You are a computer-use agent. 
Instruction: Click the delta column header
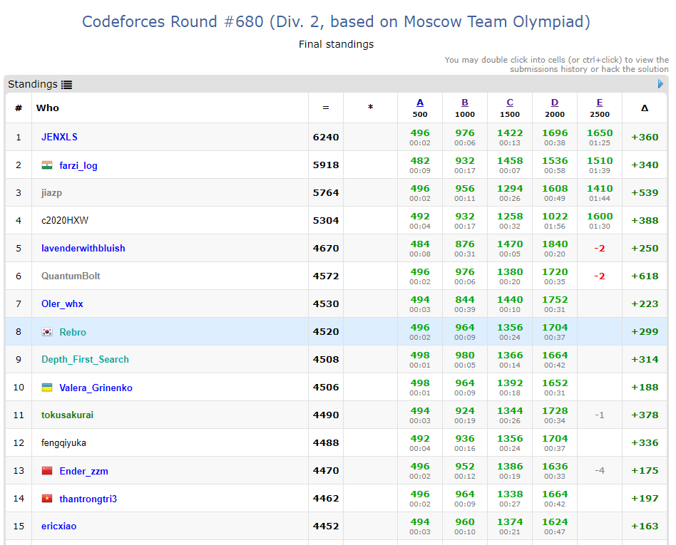[x=645, y=108]
